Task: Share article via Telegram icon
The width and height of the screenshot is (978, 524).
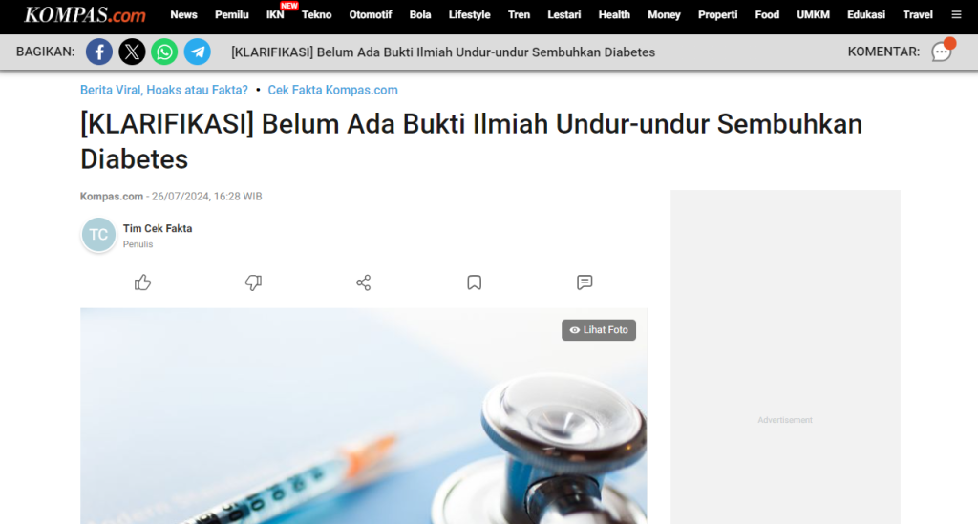Action: click(x=197, y=52)
